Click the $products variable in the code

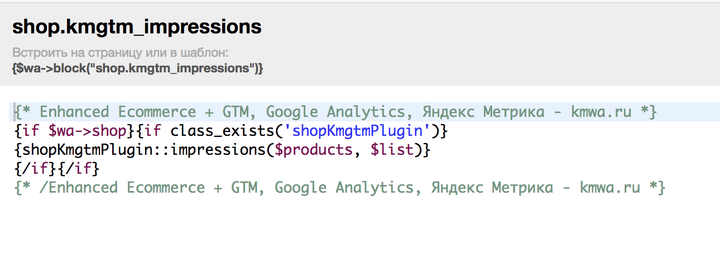coord(313,150)
